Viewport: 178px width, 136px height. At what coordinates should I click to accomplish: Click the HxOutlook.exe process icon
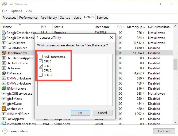click(x=4, y=63)
